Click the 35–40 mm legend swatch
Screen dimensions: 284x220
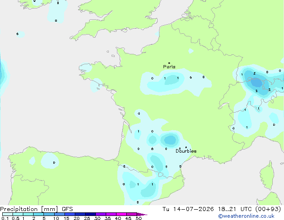click(x=111, y=214)
